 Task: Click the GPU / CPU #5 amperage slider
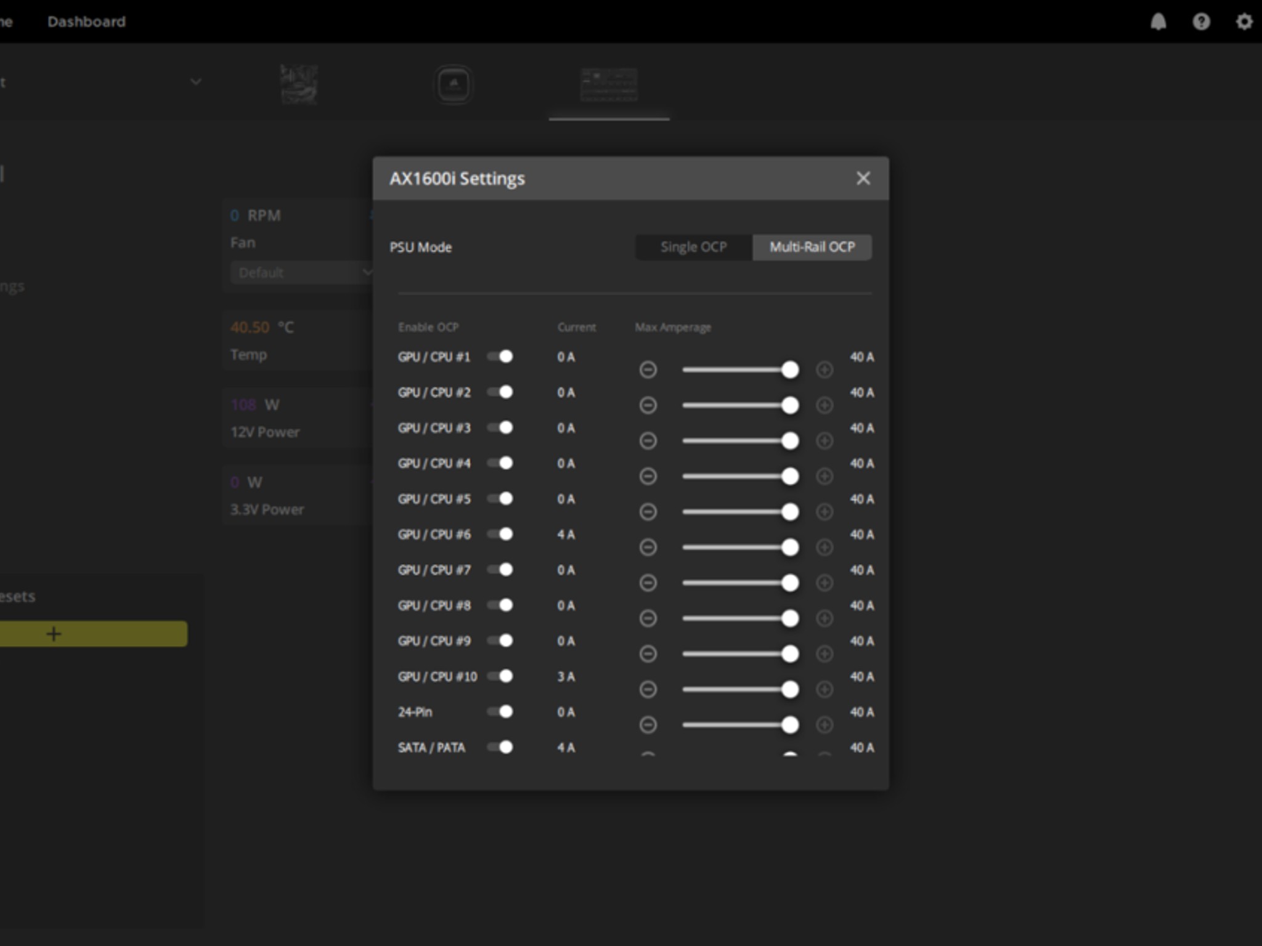(741, 512)
